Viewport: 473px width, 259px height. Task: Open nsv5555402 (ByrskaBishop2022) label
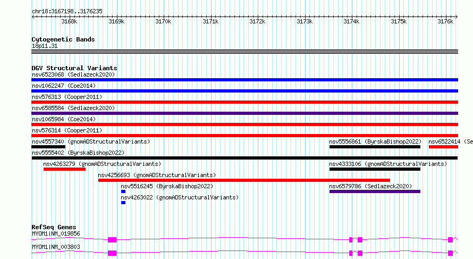coord(78,153)
